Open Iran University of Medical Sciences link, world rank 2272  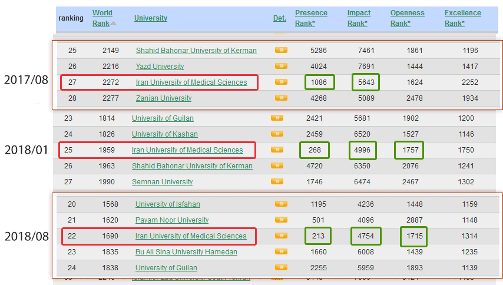pos(191,82)
